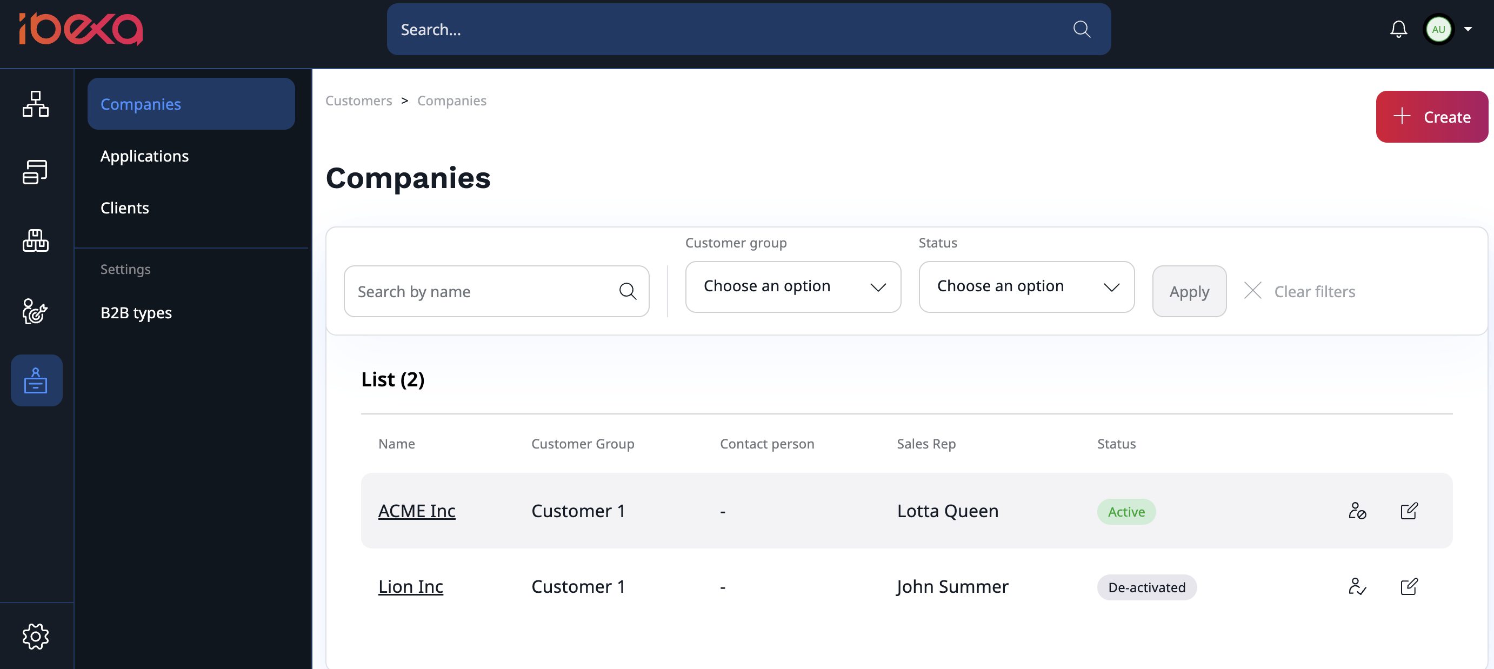Screen dimensions: 1494x669
Task: Click the stacked windows sidebar icon
Action: (35, 172)
